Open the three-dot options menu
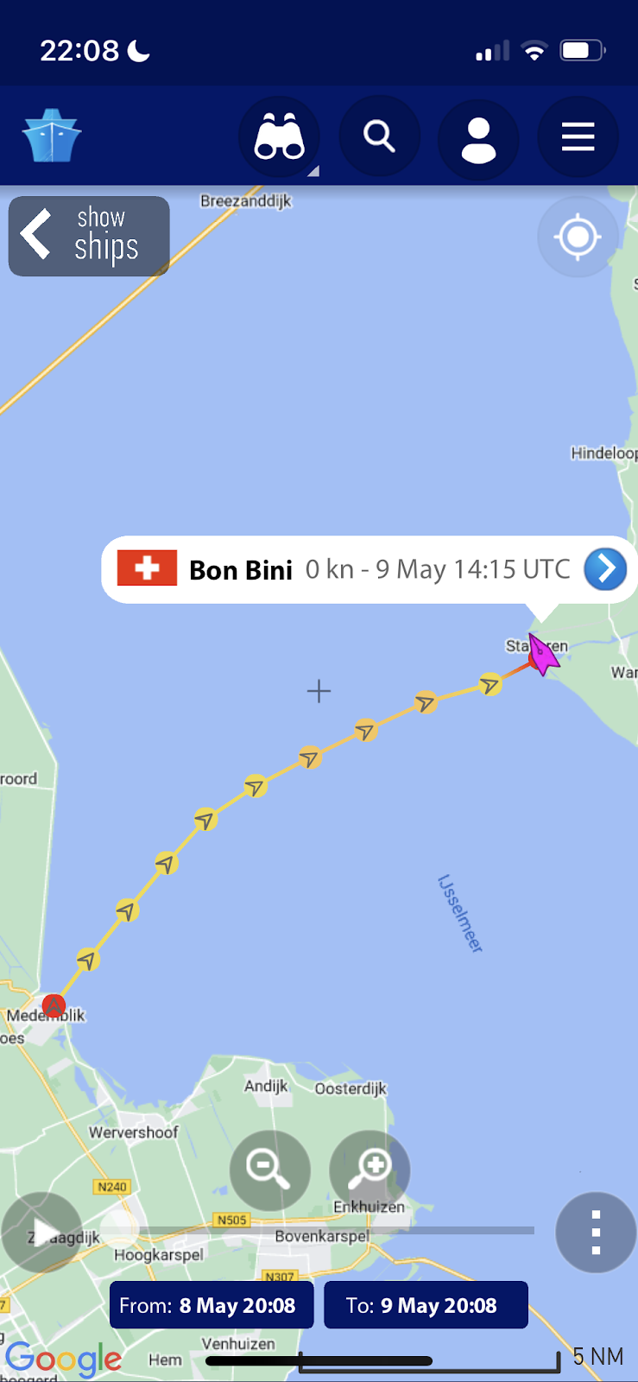The image size is (638, 1382). point(596,1233)
